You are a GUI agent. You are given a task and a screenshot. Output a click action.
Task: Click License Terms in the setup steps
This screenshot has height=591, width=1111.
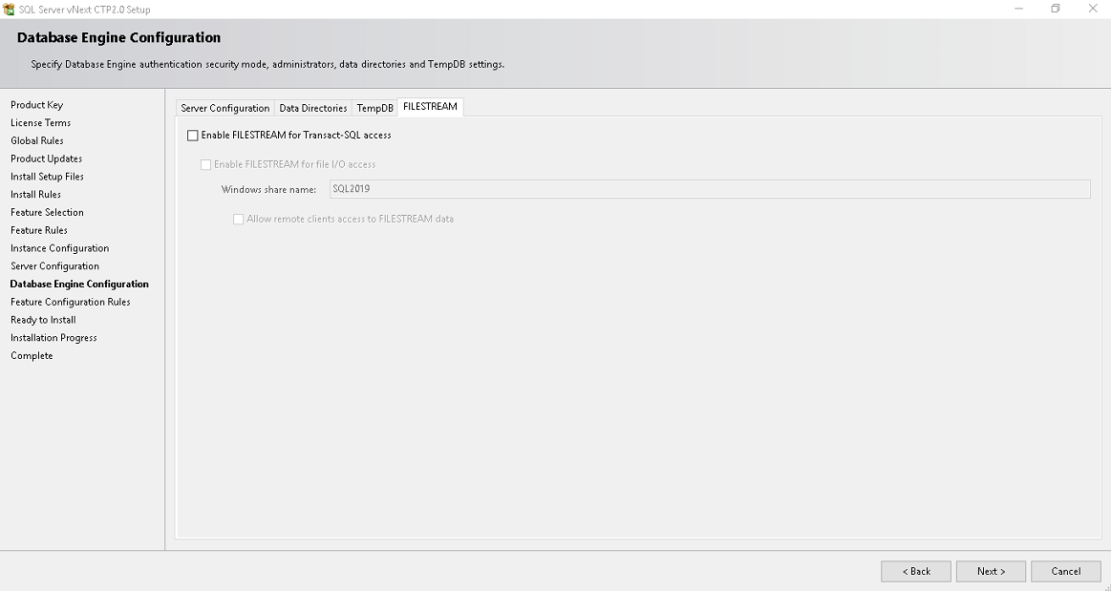40,123
